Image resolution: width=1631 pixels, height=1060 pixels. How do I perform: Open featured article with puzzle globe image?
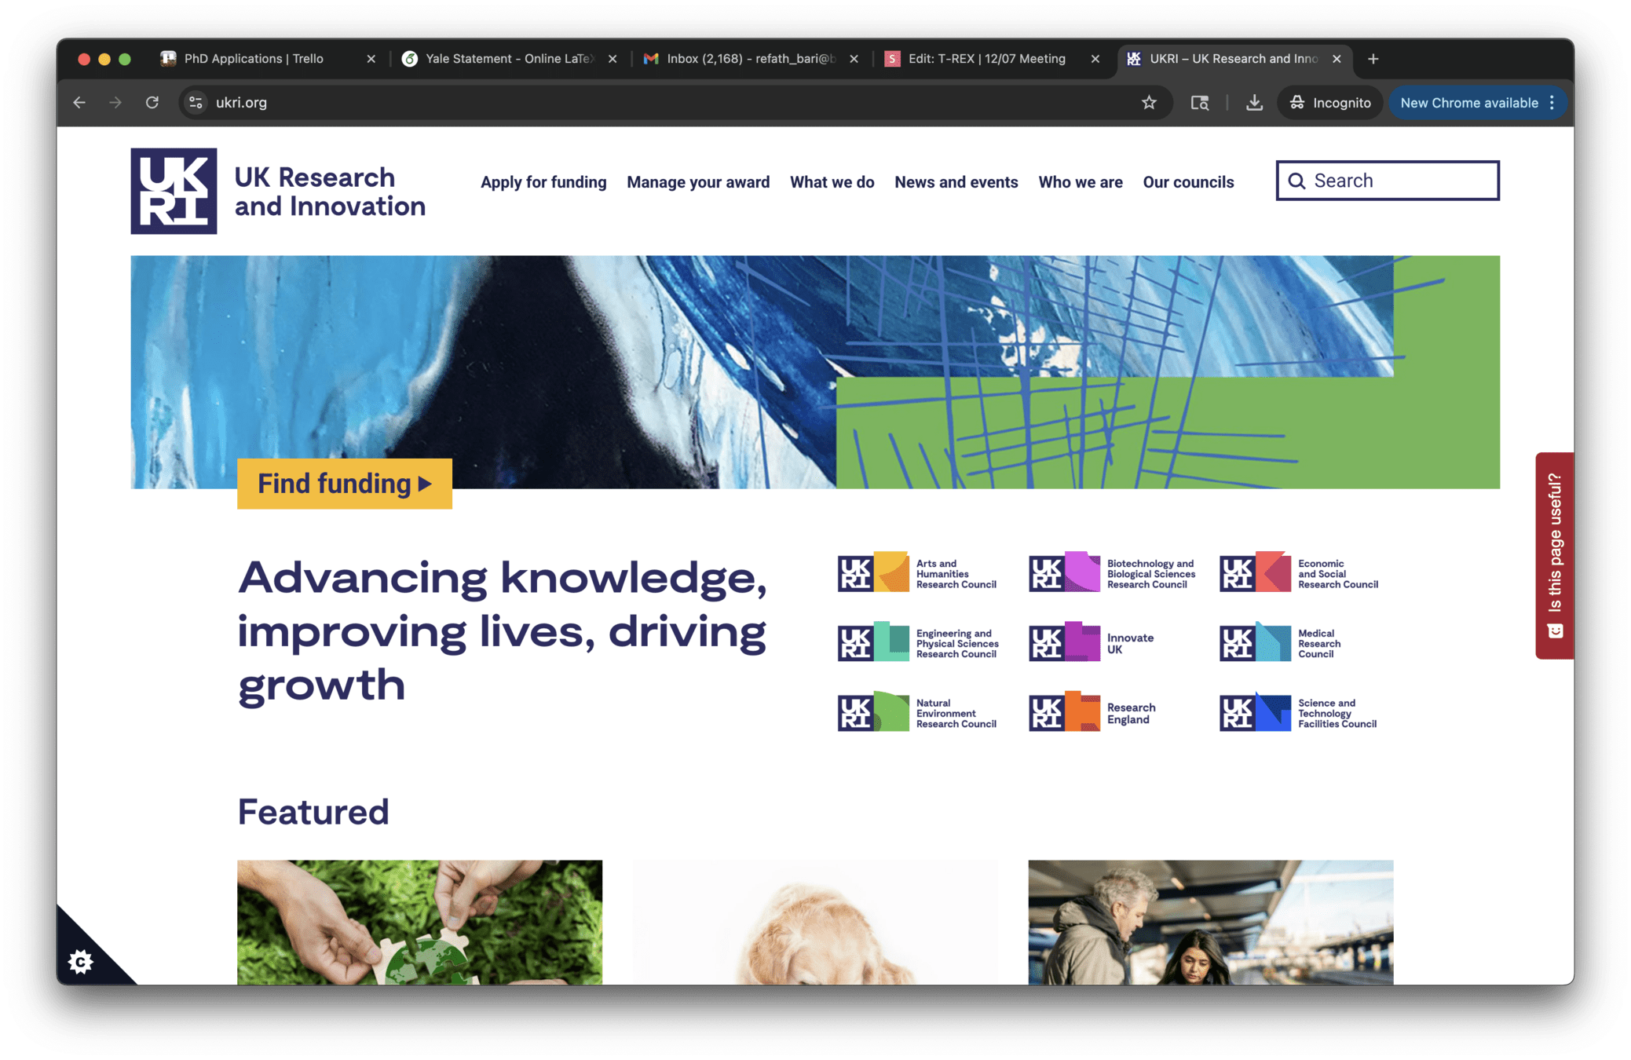pyautogui.click(x=419, y=922)
